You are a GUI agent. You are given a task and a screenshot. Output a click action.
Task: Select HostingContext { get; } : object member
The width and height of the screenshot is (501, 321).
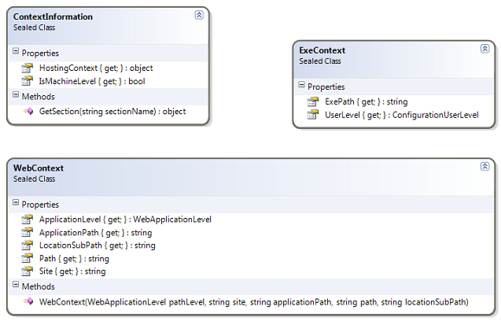96,68
